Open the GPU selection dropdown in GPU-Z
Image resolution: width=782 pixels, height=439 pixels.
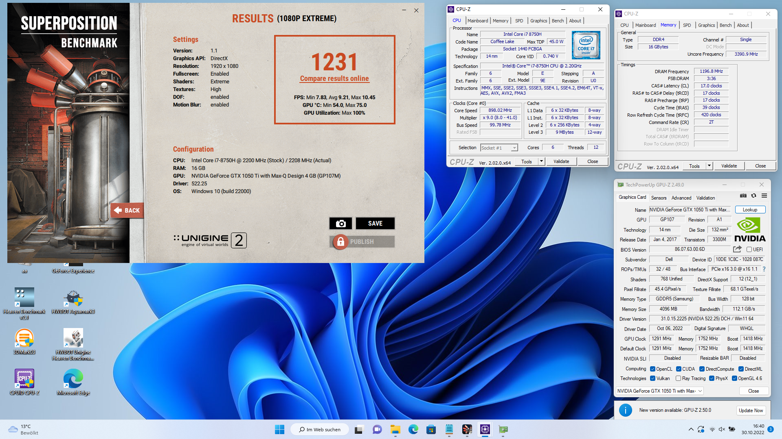659,391
